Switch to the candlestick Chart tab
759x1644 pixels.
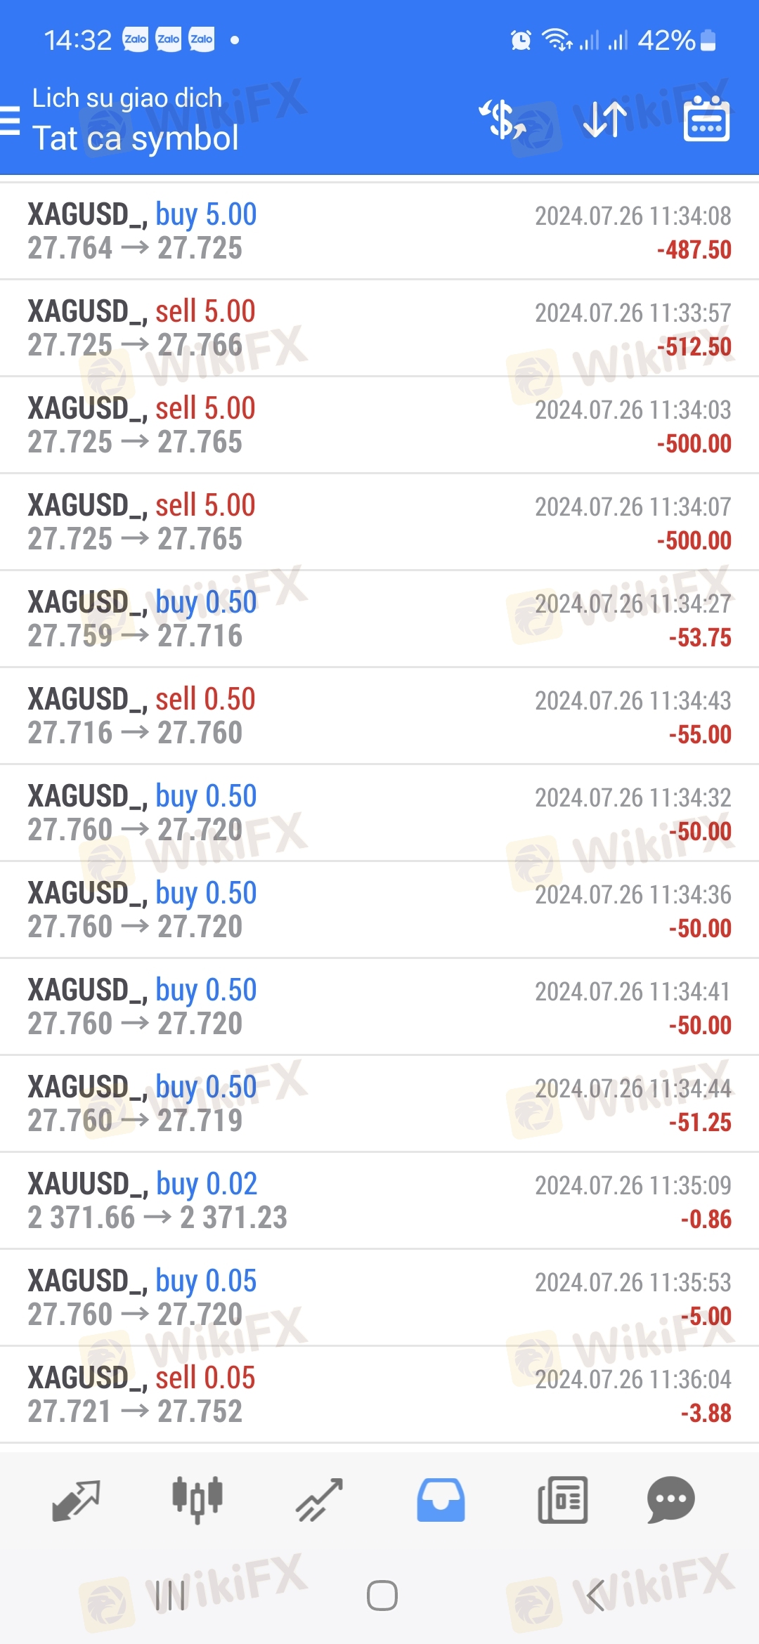pos(197,1500)
